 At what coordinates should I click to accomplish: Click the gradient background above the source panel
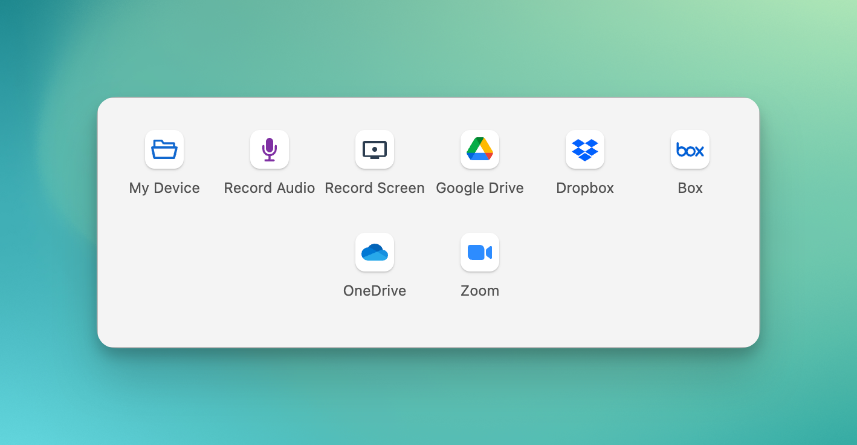click(428, 48)
